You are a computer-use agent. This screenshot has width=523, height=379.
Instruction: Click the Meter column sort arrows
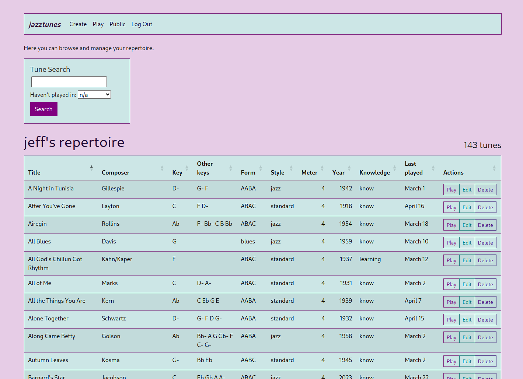point(322,168)
